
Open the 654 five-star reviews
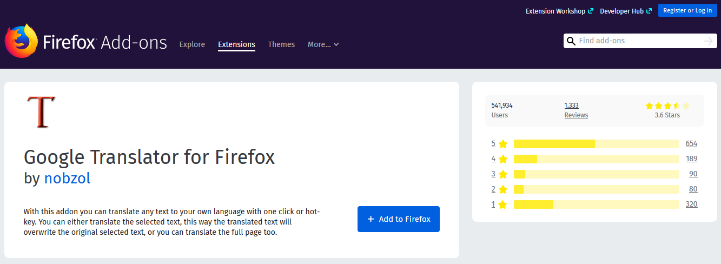coord(691,144)
